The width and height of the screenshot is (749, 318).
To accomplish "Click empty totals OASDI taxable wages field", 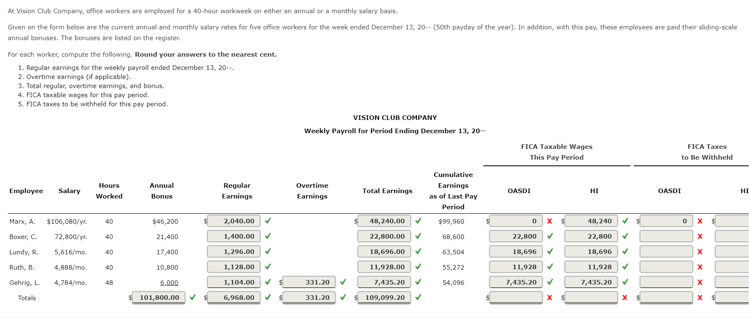I will 516,297.
